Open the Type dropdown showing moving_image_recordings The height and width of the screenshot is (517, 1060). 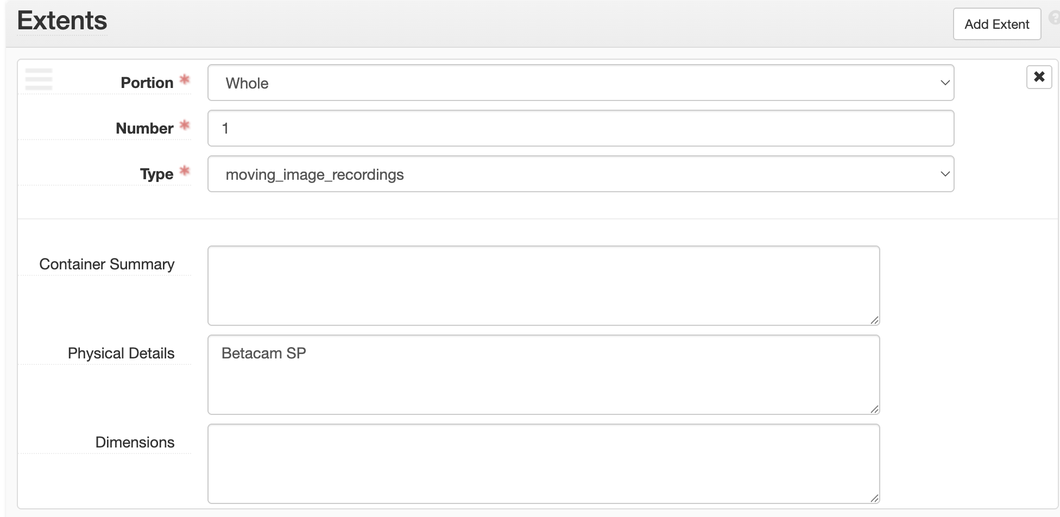pos(579,174)
